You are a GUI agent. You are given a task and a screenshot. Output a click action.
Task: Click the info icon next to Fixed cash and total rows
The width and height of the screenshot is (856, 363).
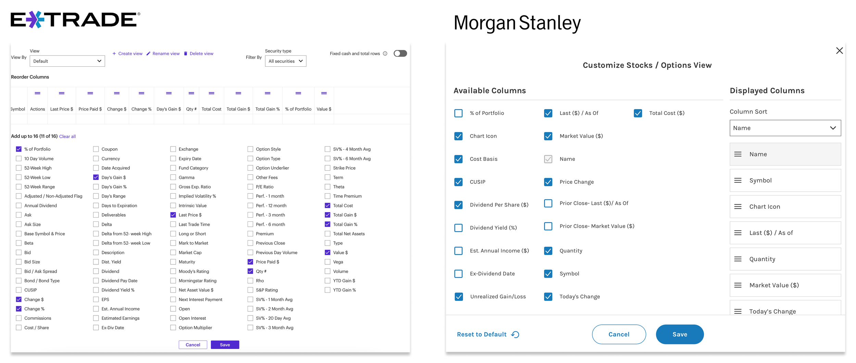(x=385, y=54)
